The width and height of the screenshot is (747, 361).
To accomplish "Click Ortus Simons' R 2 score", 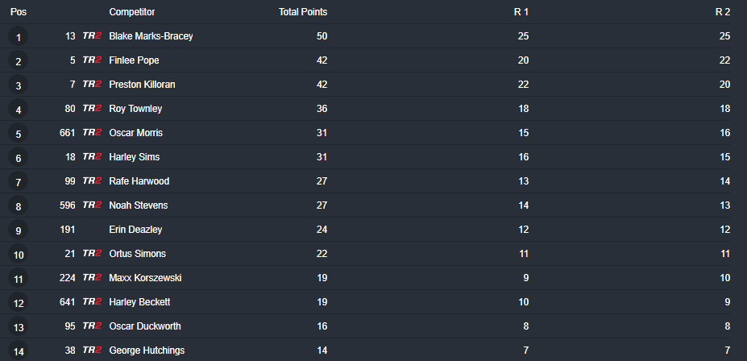I will coord(725,254).
